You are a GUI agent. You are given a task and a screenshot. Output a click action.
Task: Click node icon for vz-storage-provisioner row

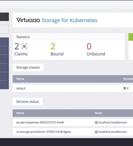(96, 132)
